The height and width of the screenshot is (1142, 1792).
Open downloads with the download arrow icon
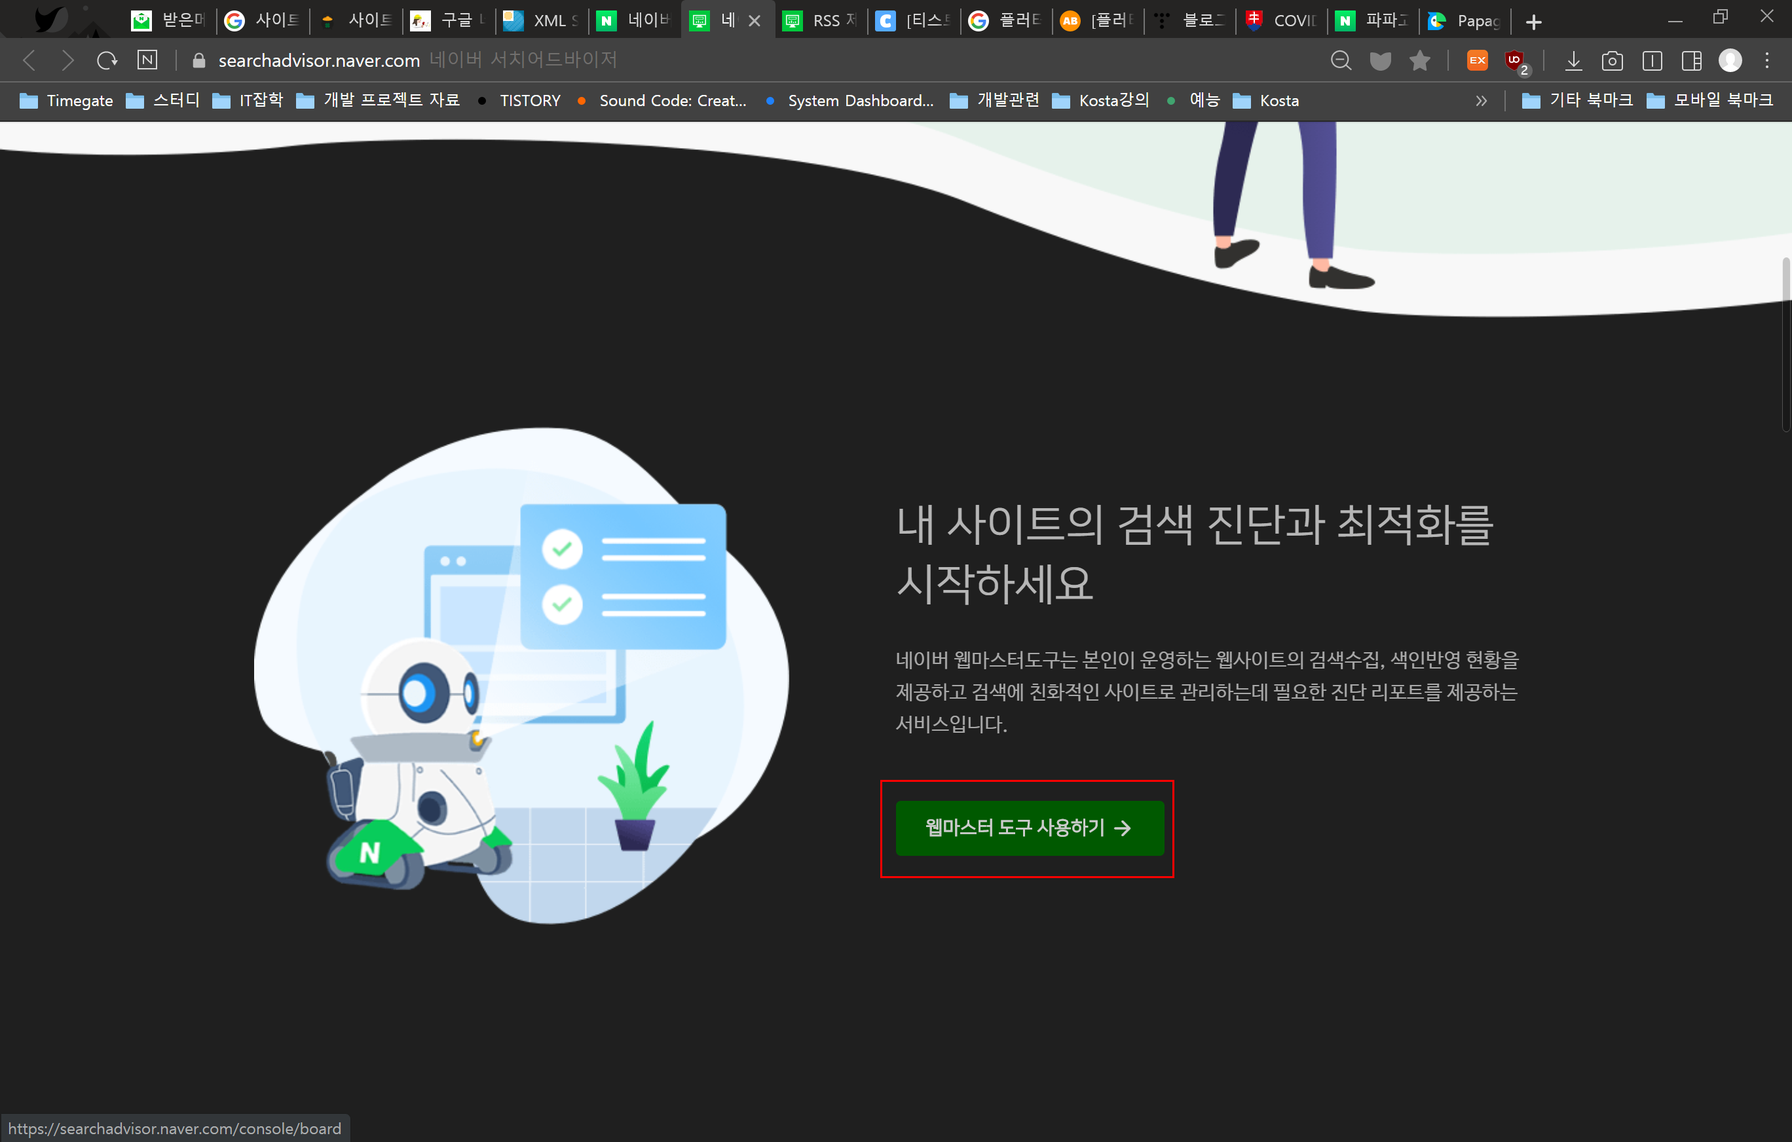click(x=1573, y=60)
